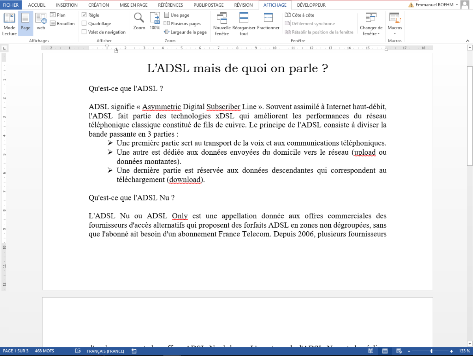Choose Plusieurs pages zoom option
The height and width of the screenshot is (356, 473).
(x=182, y=24)
